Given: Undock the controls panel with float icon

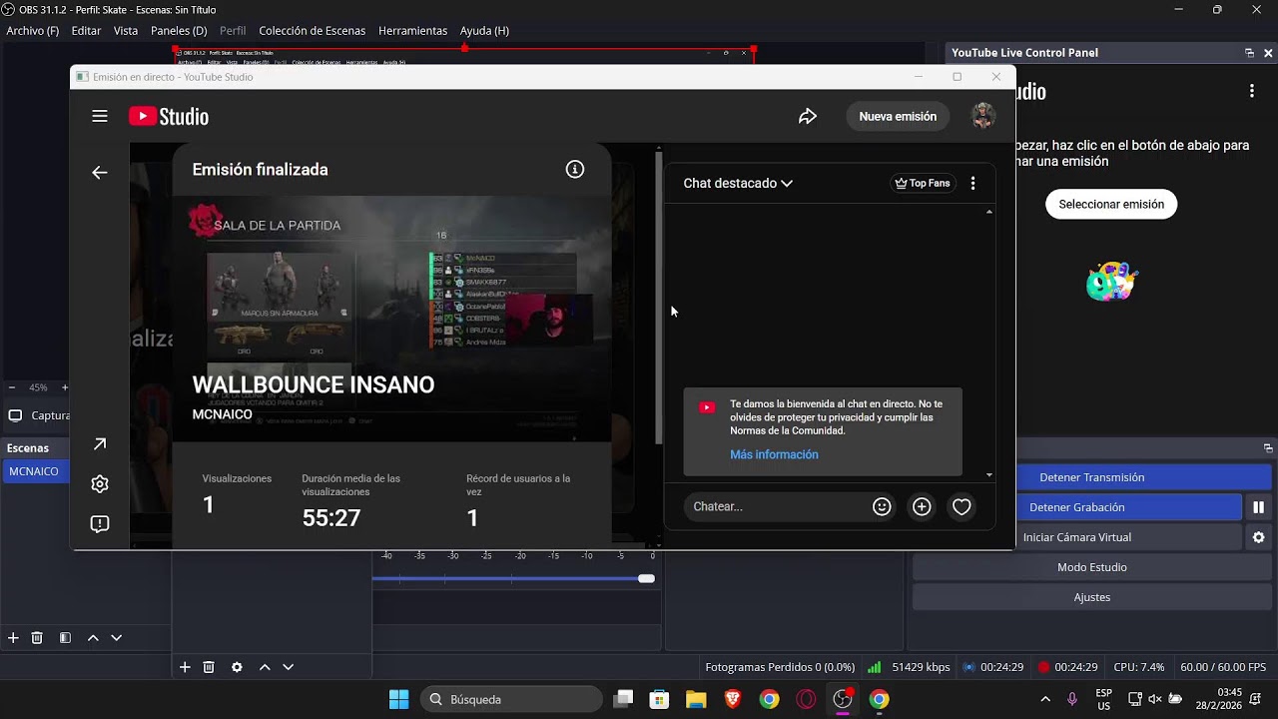Looking at the screenshot, I should [x=1268, y=448].
